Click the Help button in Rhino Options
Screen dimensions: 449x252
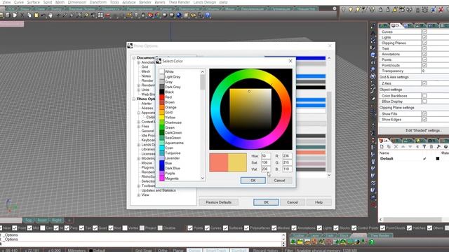click(319, 202)
